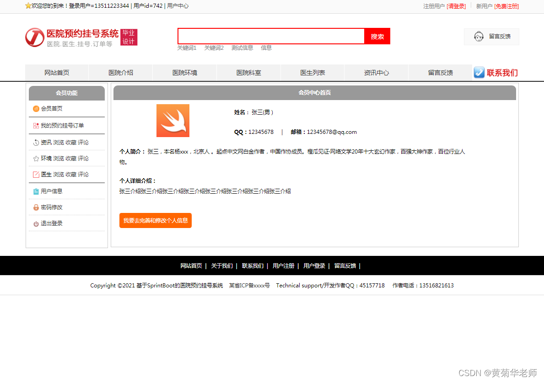Click the customer service headset icon
The image size is (544, 382).
coord(479,37)
